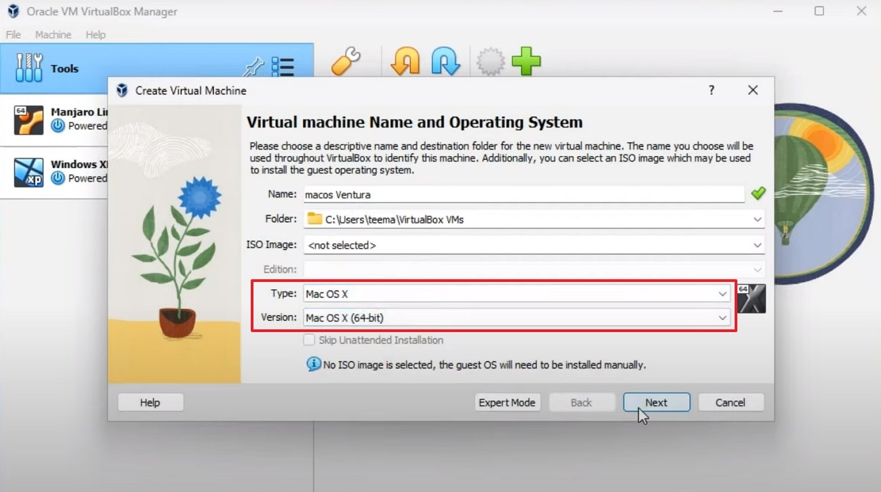Click the Preferences wrench icon in toolbar

click(346, 62)
